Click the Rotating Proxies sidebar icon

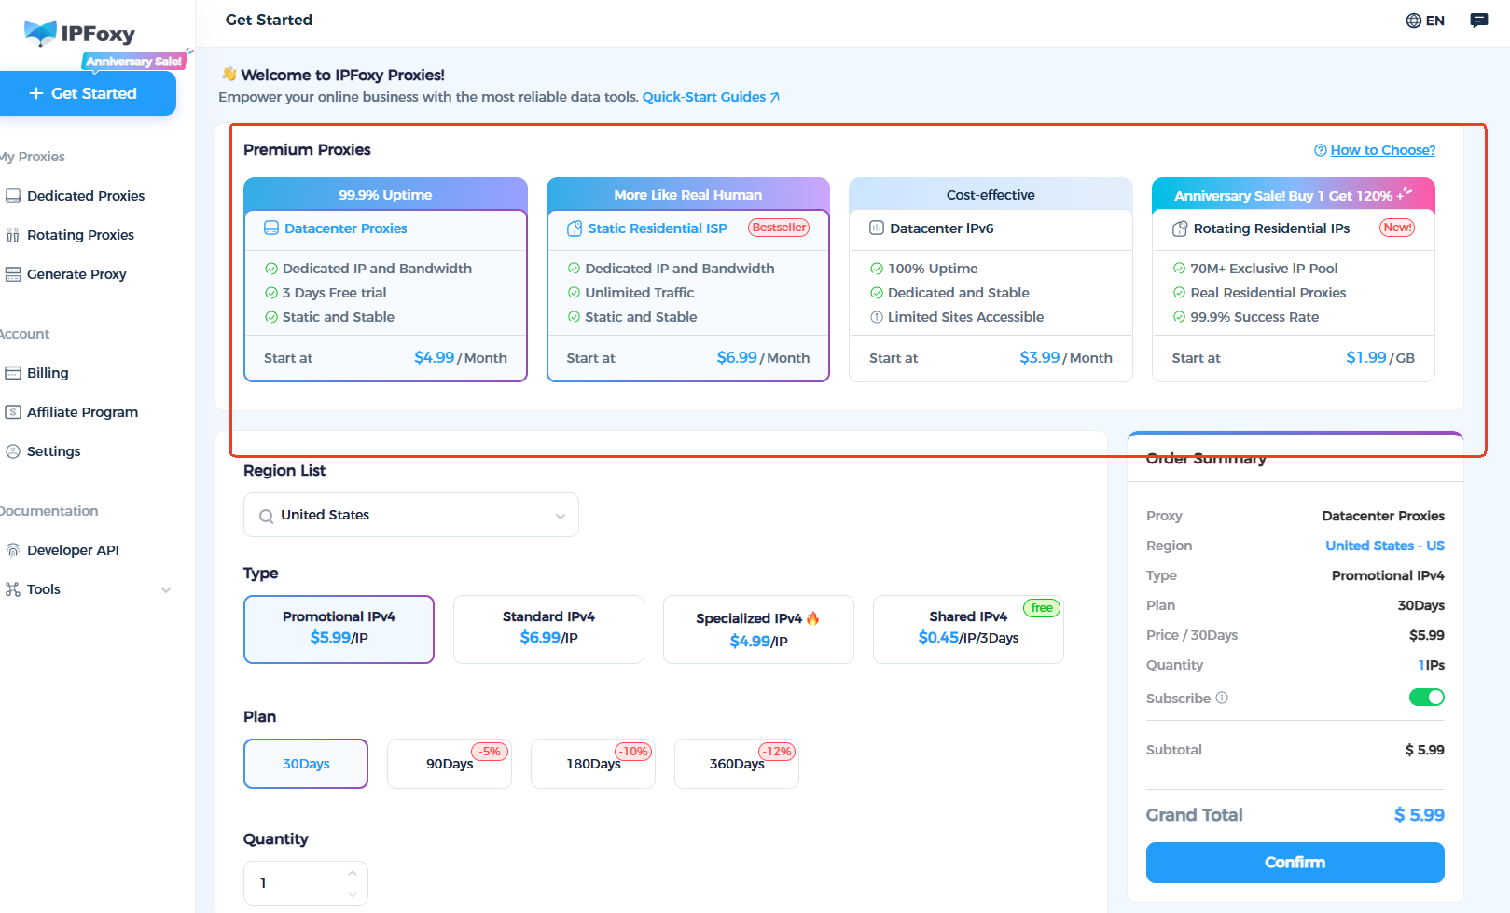pyautogui.click(x=13, y=235)
